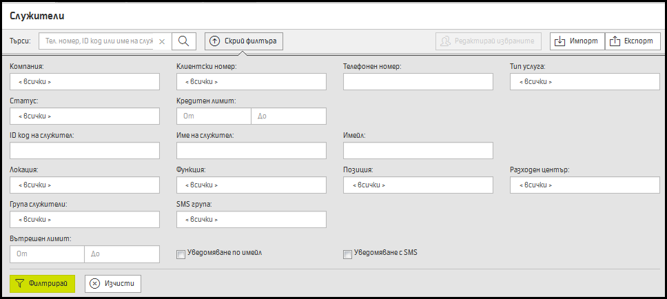Click the magnifying glass search icon

(x=184, y=41)
